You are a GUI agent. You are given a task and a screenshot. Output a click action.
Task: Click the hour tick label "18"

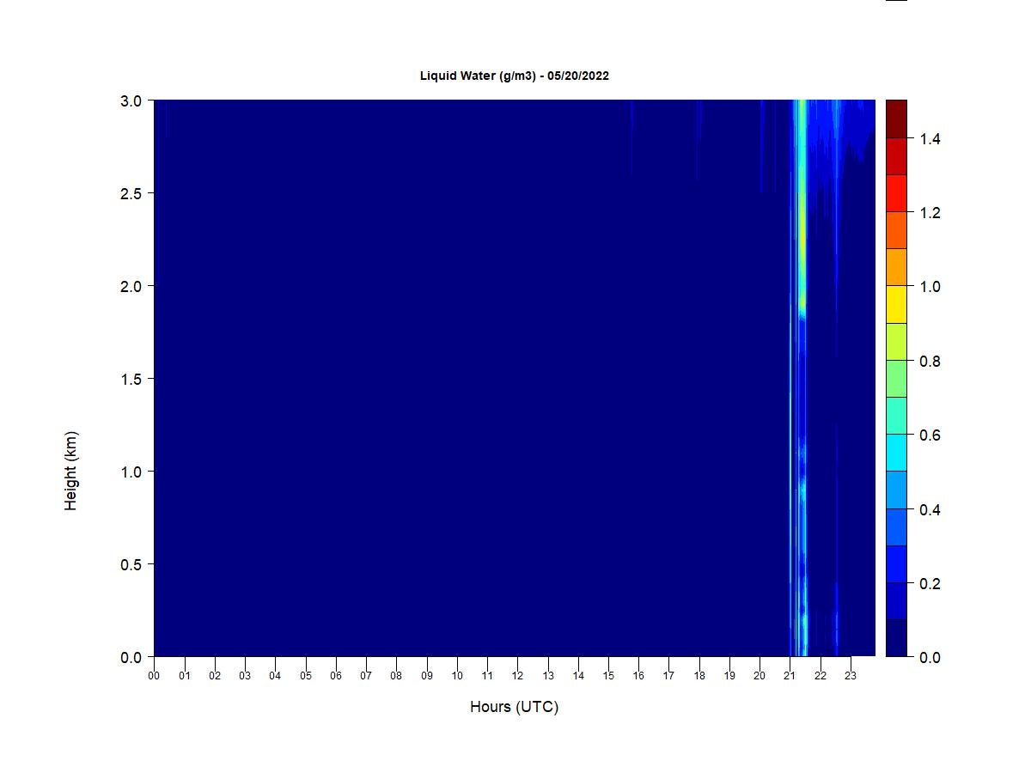tap(699, 676)
